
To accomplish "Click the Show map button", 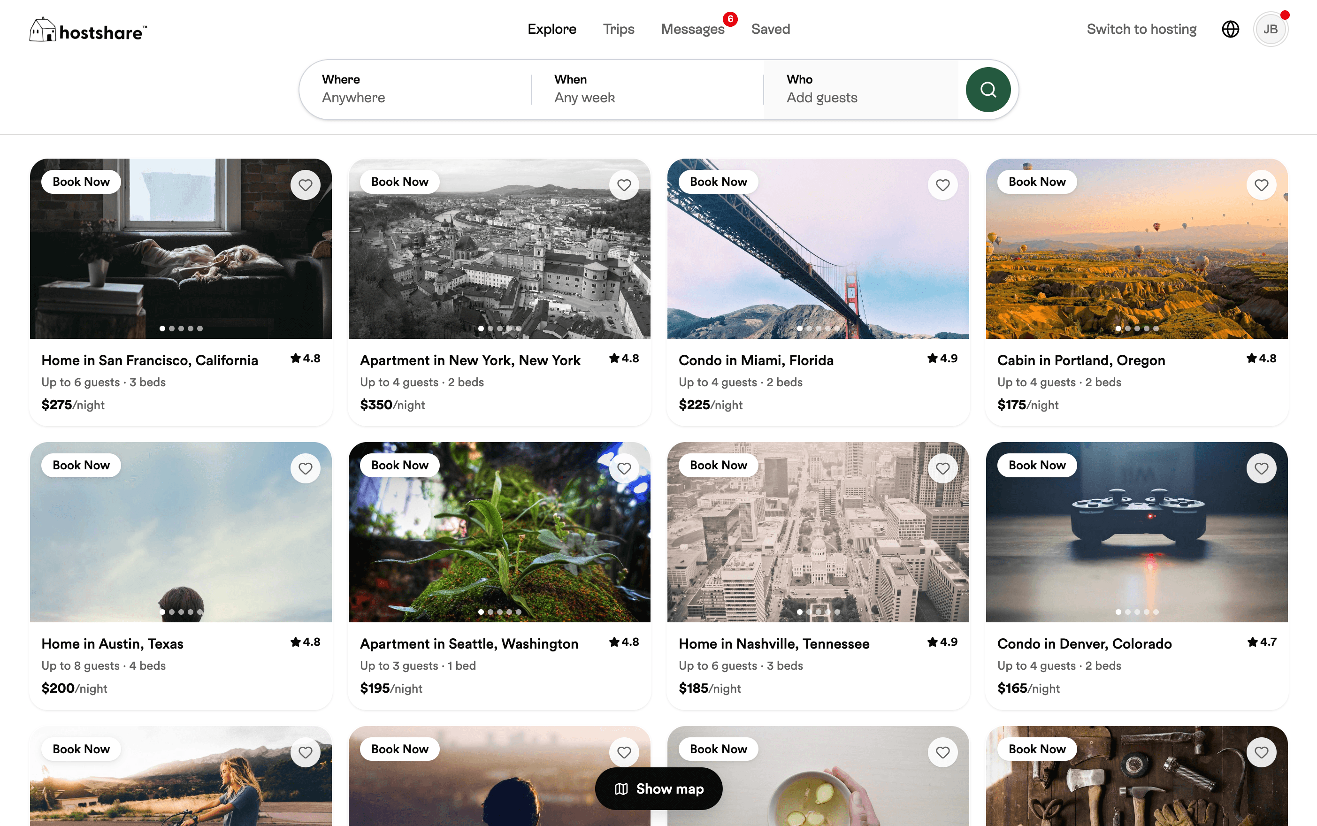I will click(658, 788).
